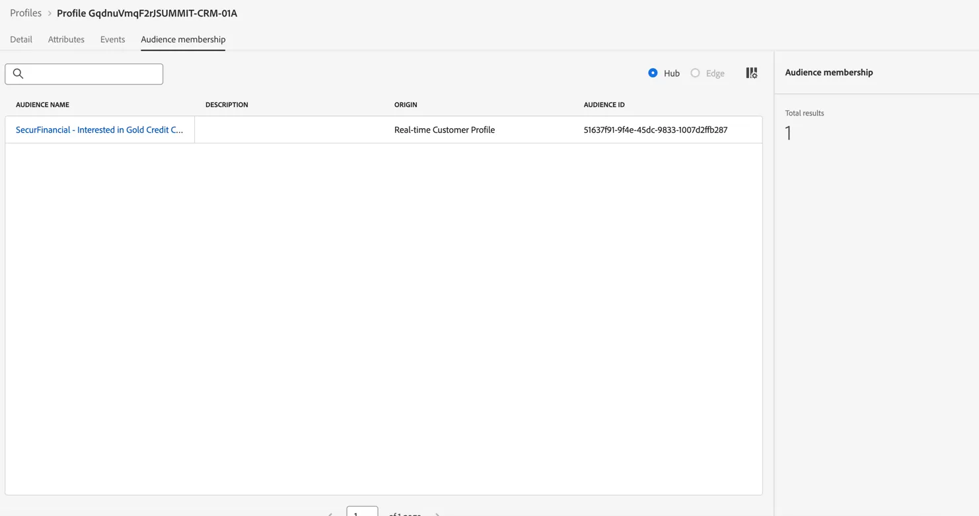Image resolution: width=979 pixels, height=516 pixels.
Task: Click the Description column header
Action: coord(227,105)
